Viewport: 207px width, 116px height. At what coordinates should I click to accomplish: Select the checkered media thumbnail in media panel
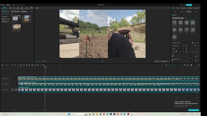tap(16, 18)
